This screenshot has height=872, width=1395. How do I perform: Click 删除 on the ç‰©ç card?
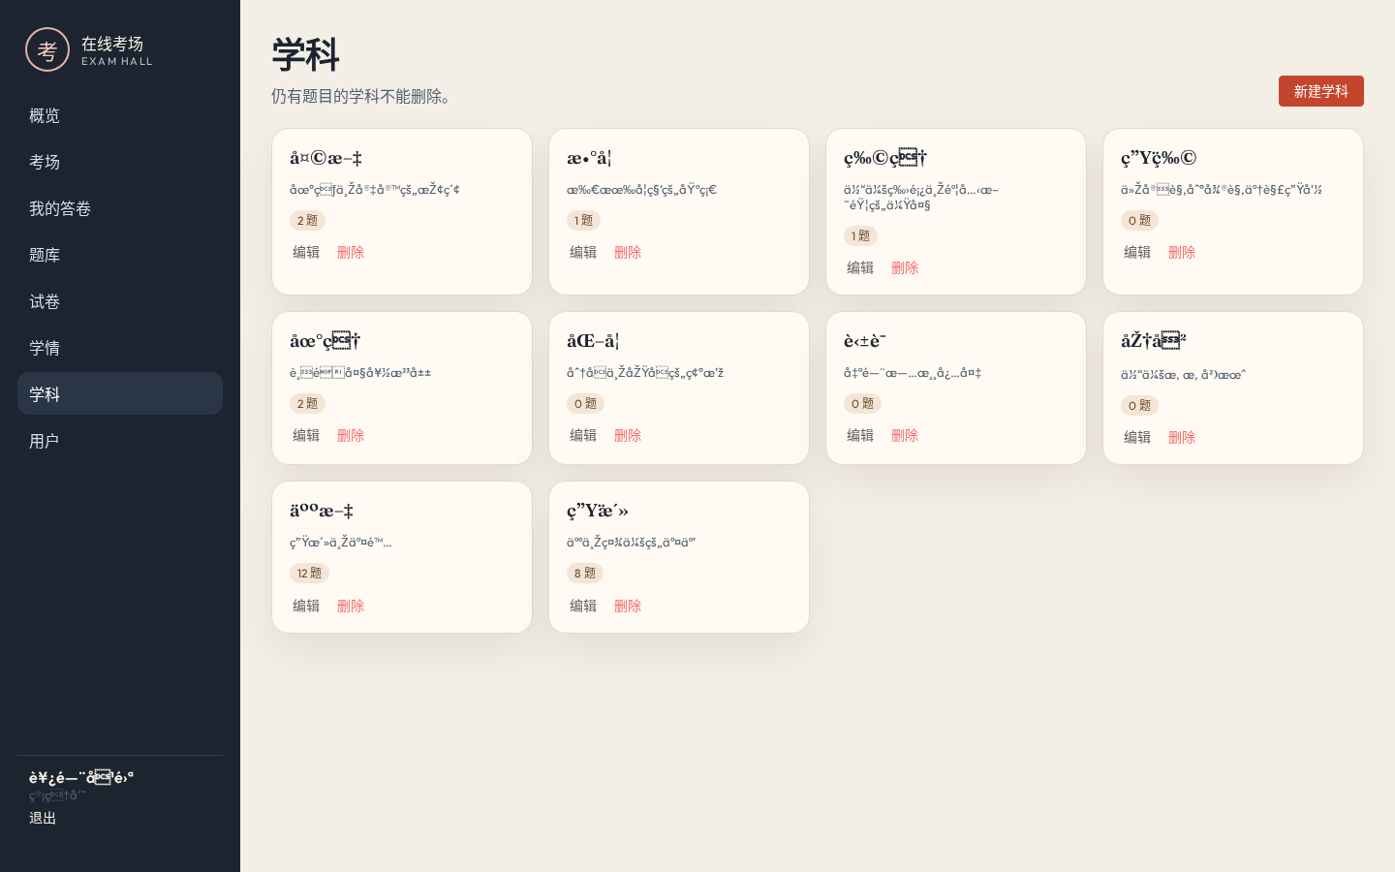click(x=905, y=267)
